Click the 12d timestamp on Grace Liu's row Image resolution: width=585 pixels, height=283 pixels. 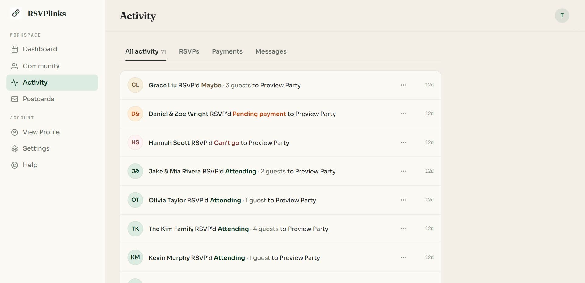pyautogui.click(x=429, y=85)
